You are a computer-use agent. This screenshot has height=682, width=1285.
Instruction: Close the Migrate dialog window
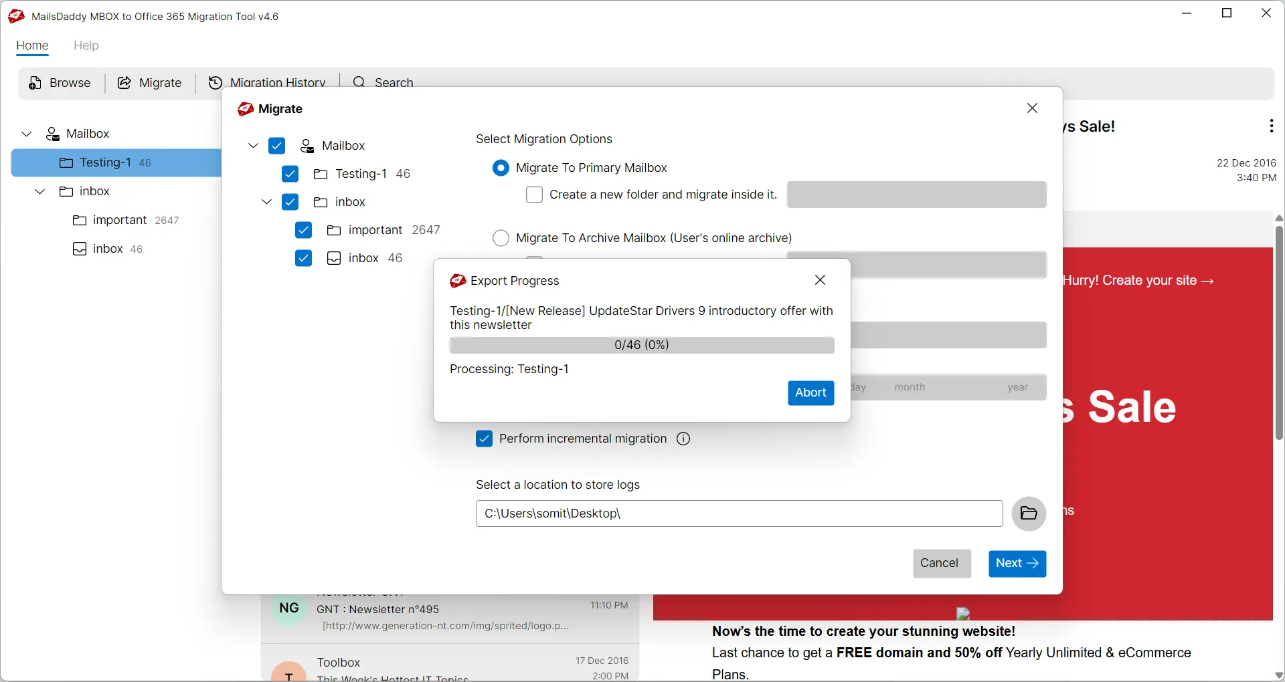click(x=1032, y=108)
